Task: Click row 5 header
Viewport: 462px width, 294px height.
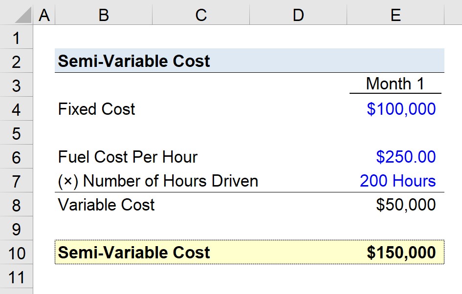Action: (x=17, y=133)
